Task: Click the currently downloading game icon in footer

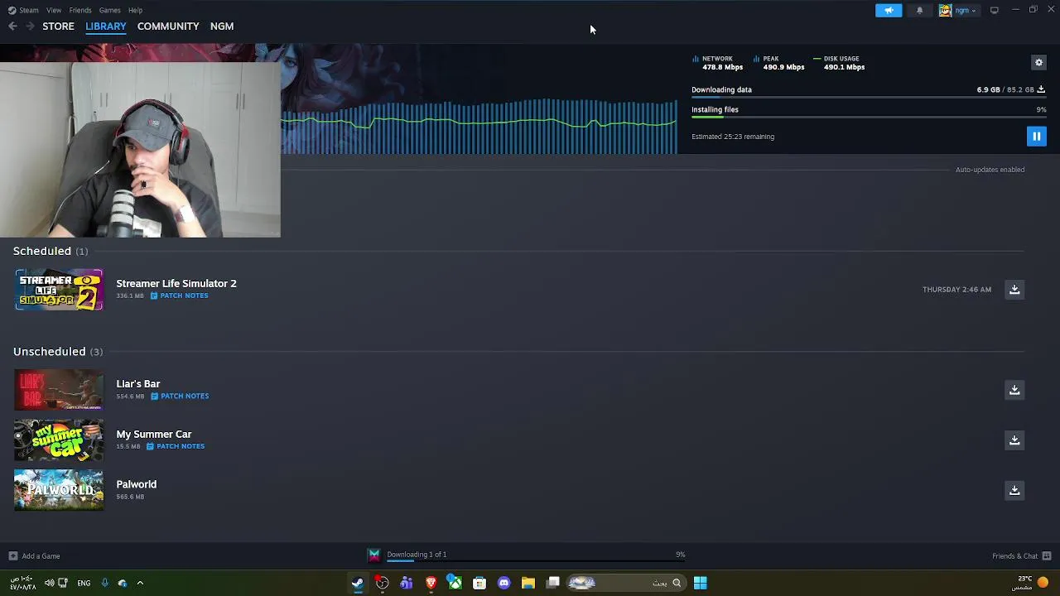Action: [374, 555]
